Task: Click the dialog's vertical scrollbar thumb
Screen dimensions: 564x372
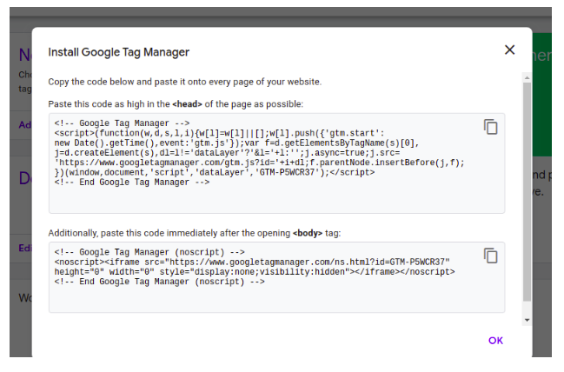Action: click(527, 192)
